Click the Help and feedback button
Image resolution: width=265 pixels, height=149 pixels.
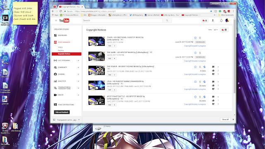(62, 112)
